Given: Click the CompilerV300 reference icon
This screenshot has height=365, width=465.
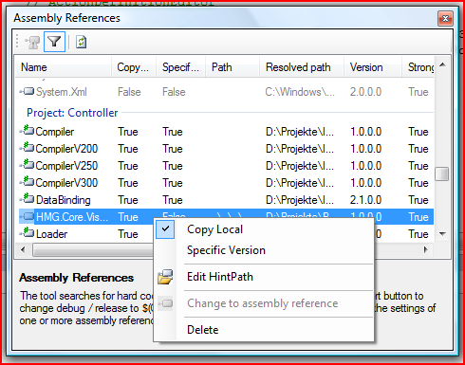Looking at the screenshot, I should [x=28, y=181].
